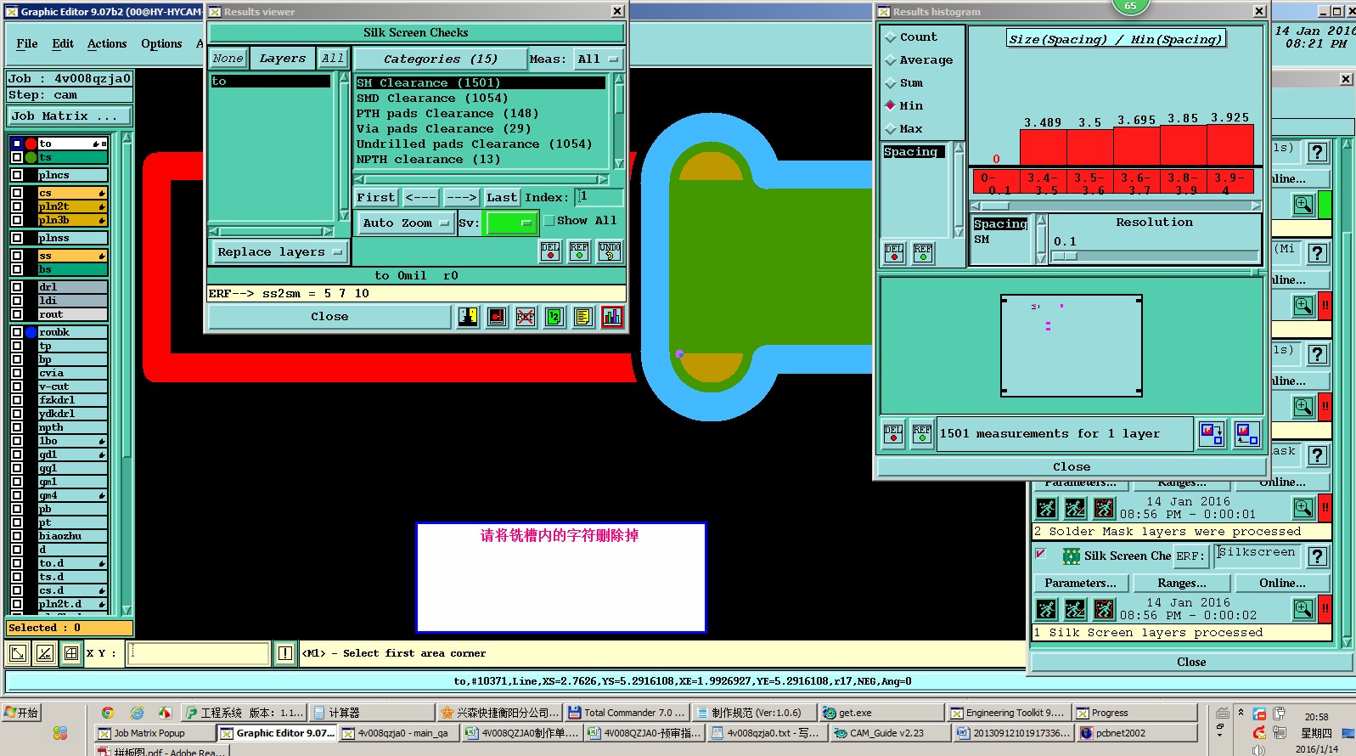
Task: Click the exclamation icon beside coordinate field
Action: [285, 653]
